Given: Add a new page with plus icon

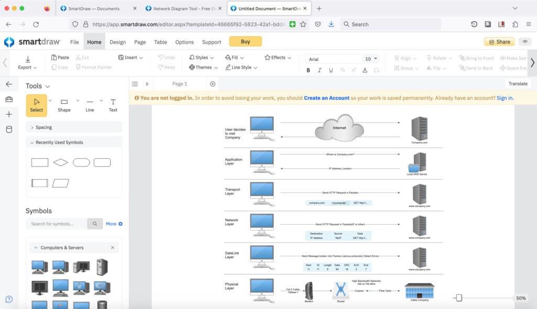Looking at the screenshot, I should (x=212, y=84).
